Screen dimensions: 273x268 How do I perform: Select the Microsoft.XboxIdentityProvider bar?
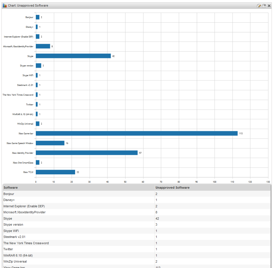point(43,46)
